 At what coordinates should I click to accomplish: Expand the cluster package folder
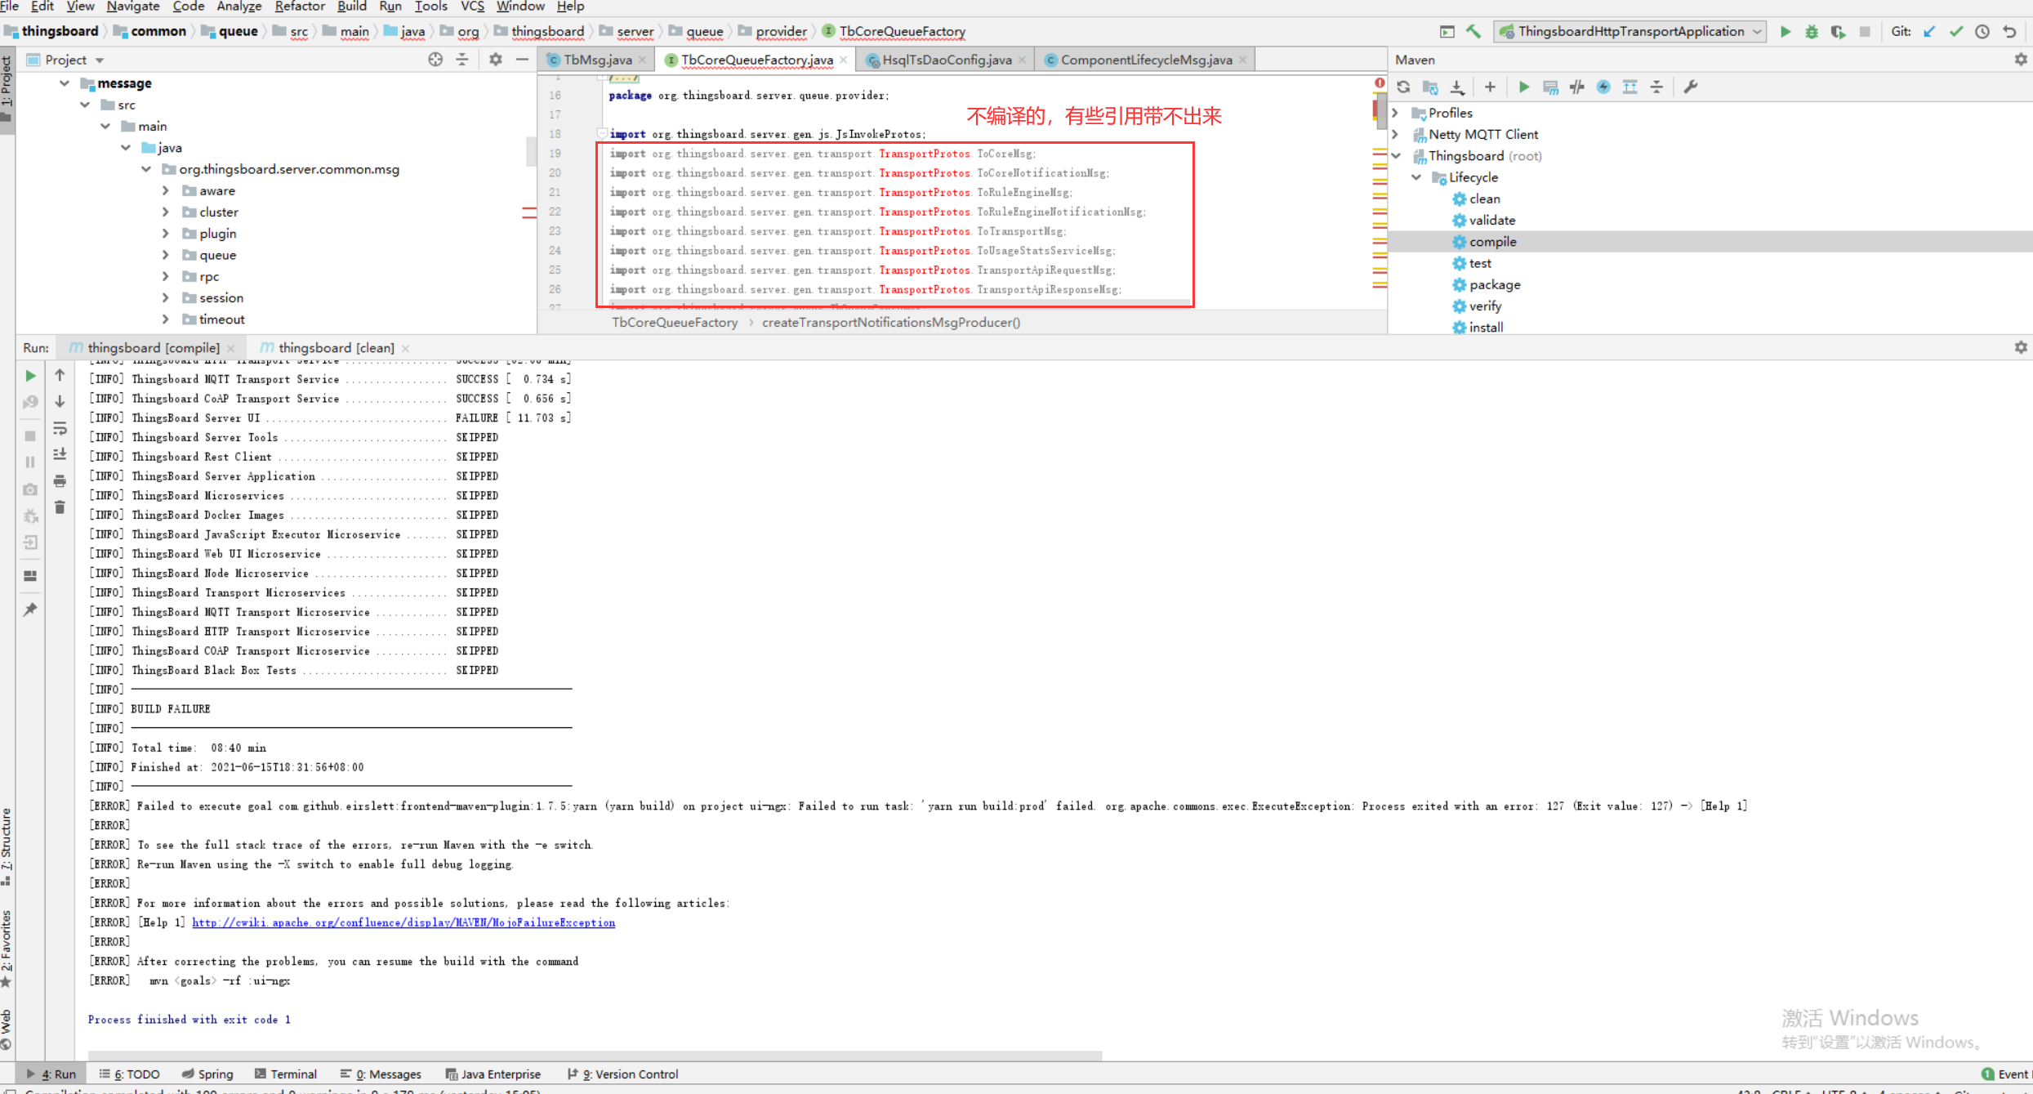pyautogui.click(x=166, y=212)
